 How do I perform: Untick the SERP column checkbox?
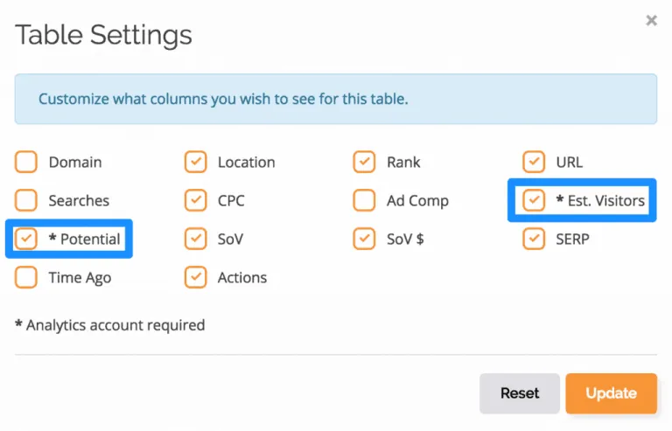coord(534,239)
